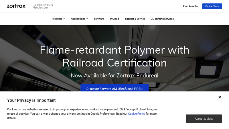Click the 'Flame-retardant Polymer' headline
The image size is (229, 129).
[x=114, y=56]
